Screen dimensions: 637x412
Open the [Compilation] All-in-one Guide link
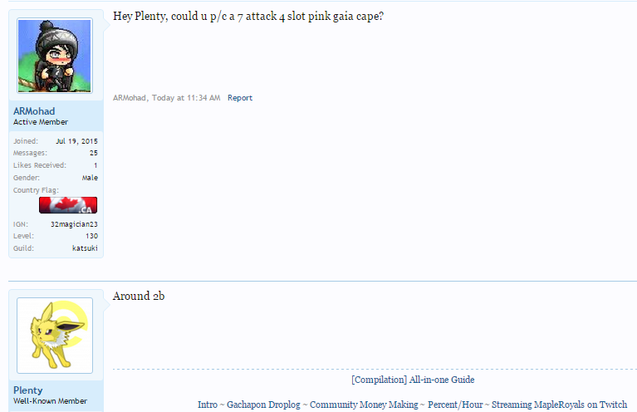click(x=413, y=380)
